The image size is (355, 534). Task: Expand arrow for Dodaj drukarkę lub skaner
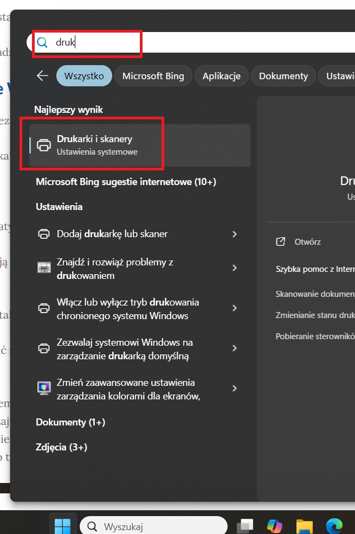(x=235, y=234)
